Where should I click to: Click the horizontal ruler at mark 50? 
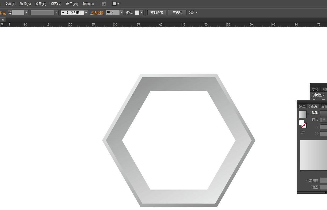206,24
